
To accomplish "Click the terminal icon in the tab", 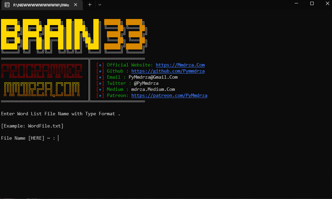I will click(x=7, y=5).
